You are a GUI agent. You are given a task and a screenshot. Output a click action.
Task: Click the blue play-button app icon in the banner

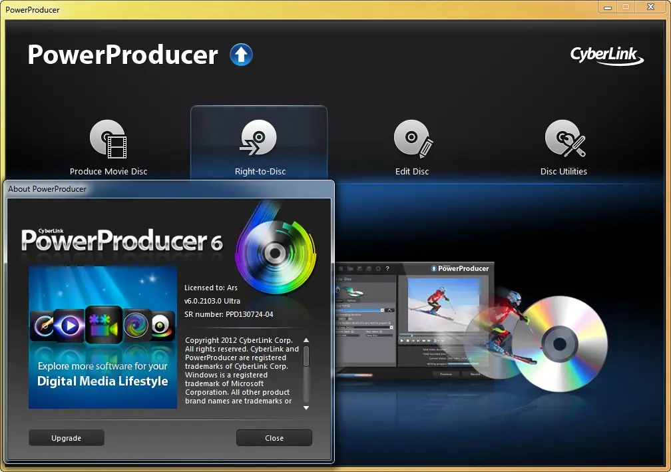69,326
